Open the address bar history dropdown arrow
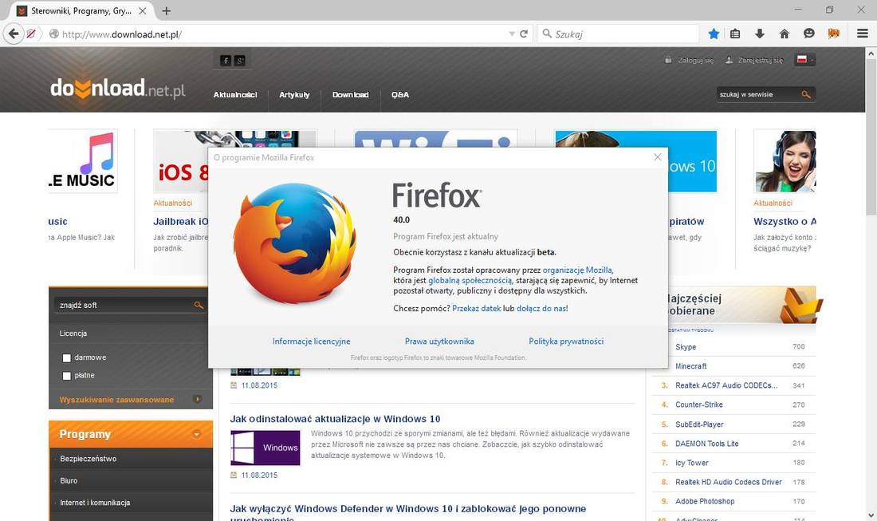Screen dimensions: 877x521 [x=512, y=34]
